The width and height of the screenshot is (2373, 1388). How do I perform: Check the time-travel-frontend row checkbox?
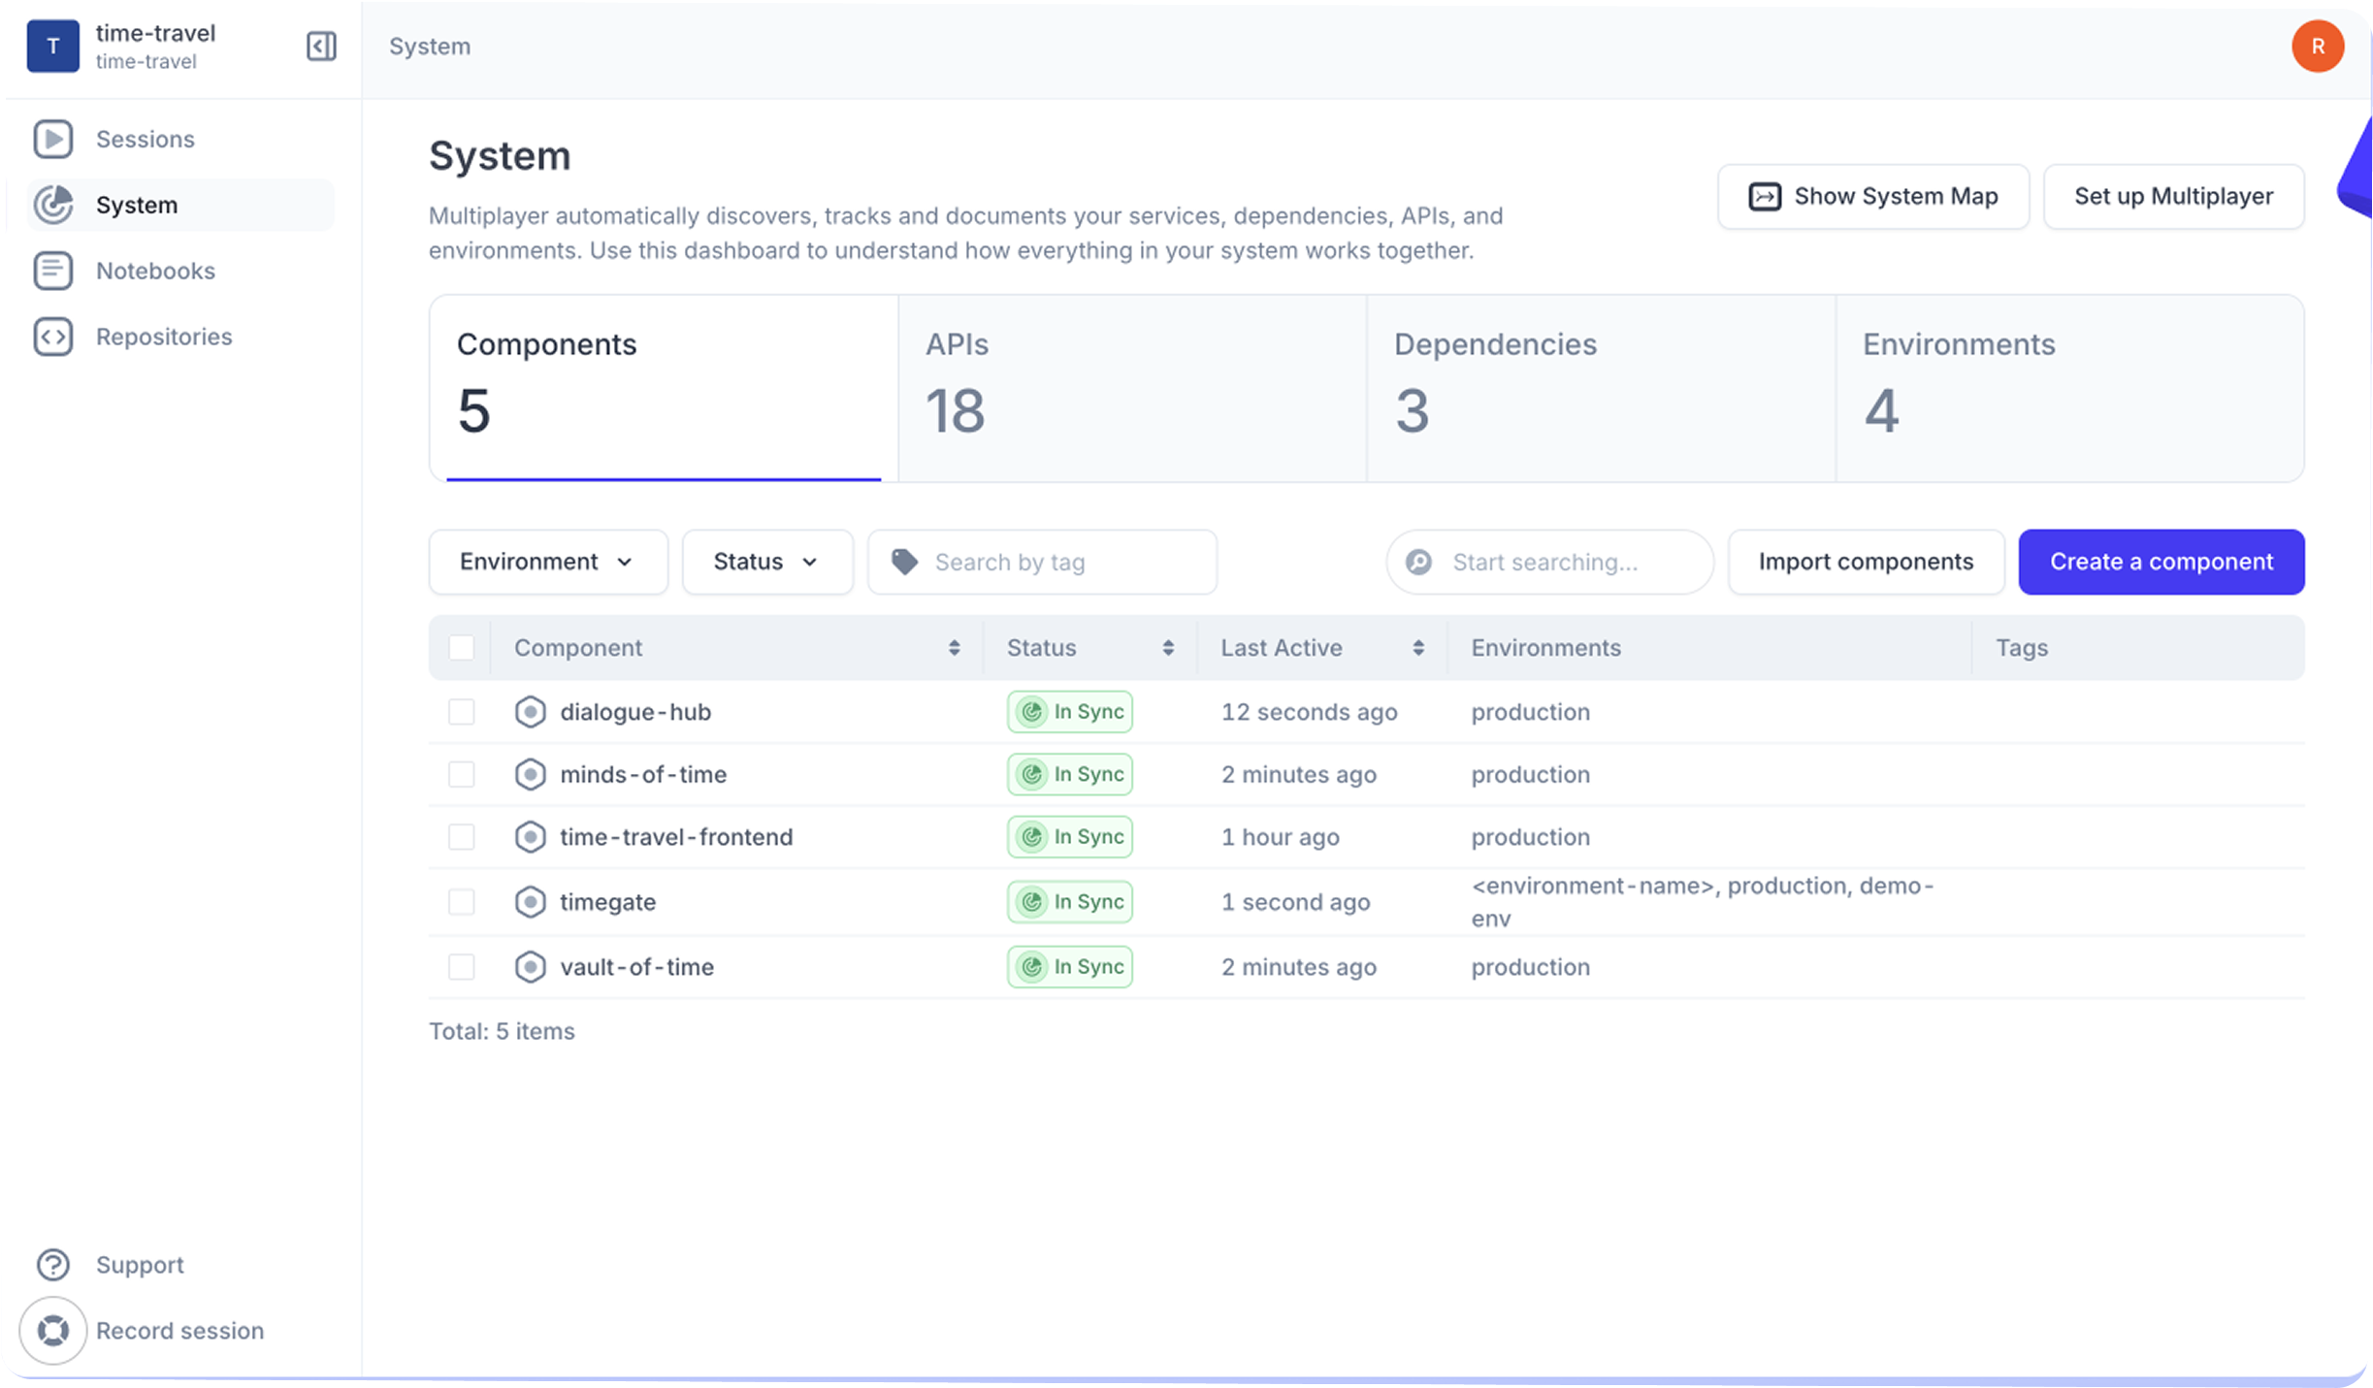point(461,837)
